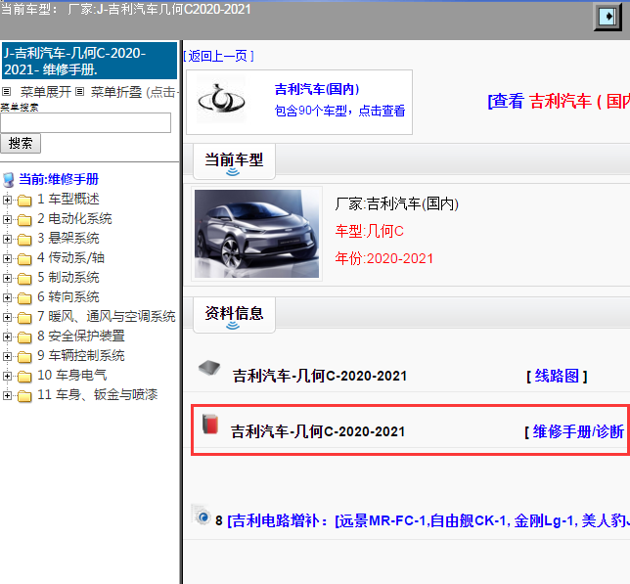Open the 资料信息 tab
Screen dimensions: 630x584
click(234, 315)
